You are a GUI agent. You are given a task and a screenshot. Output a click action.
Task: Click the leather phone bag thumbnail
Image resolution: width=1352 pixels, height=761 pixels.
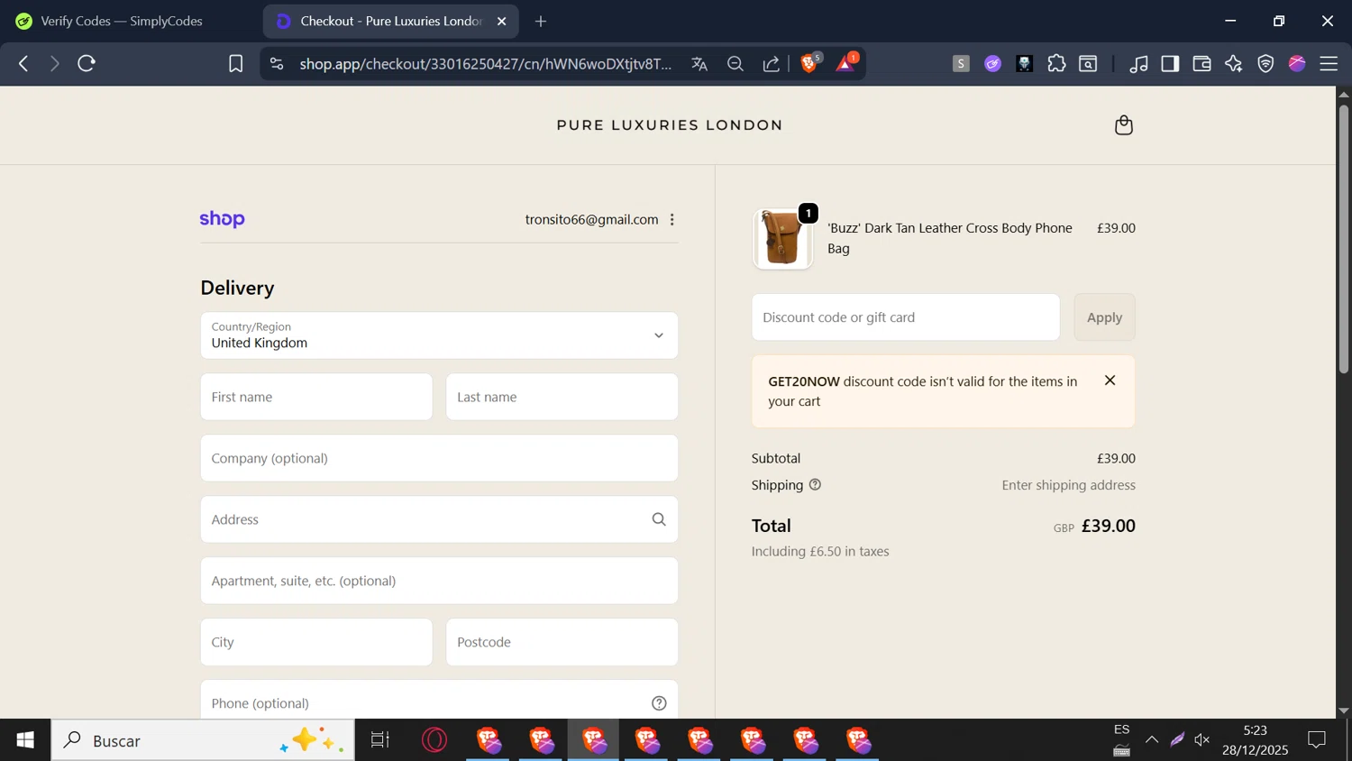tap(782, 239)
